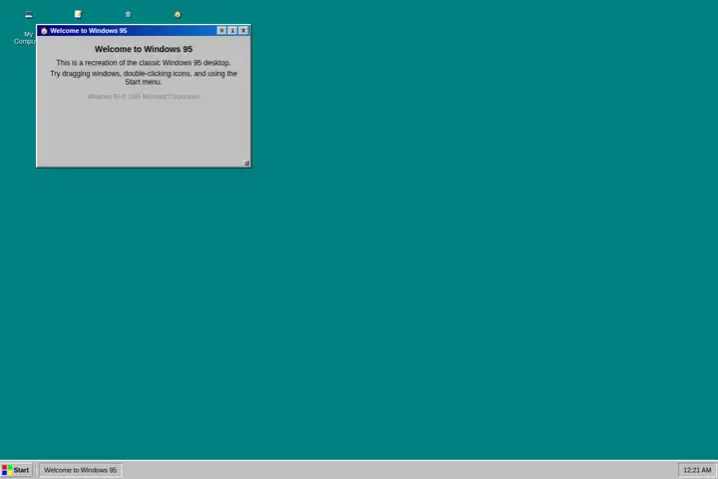Click the text "This is a recreation of the classic"
The image size is (718, 479).
pyautogui.click(x=108, y=63)
